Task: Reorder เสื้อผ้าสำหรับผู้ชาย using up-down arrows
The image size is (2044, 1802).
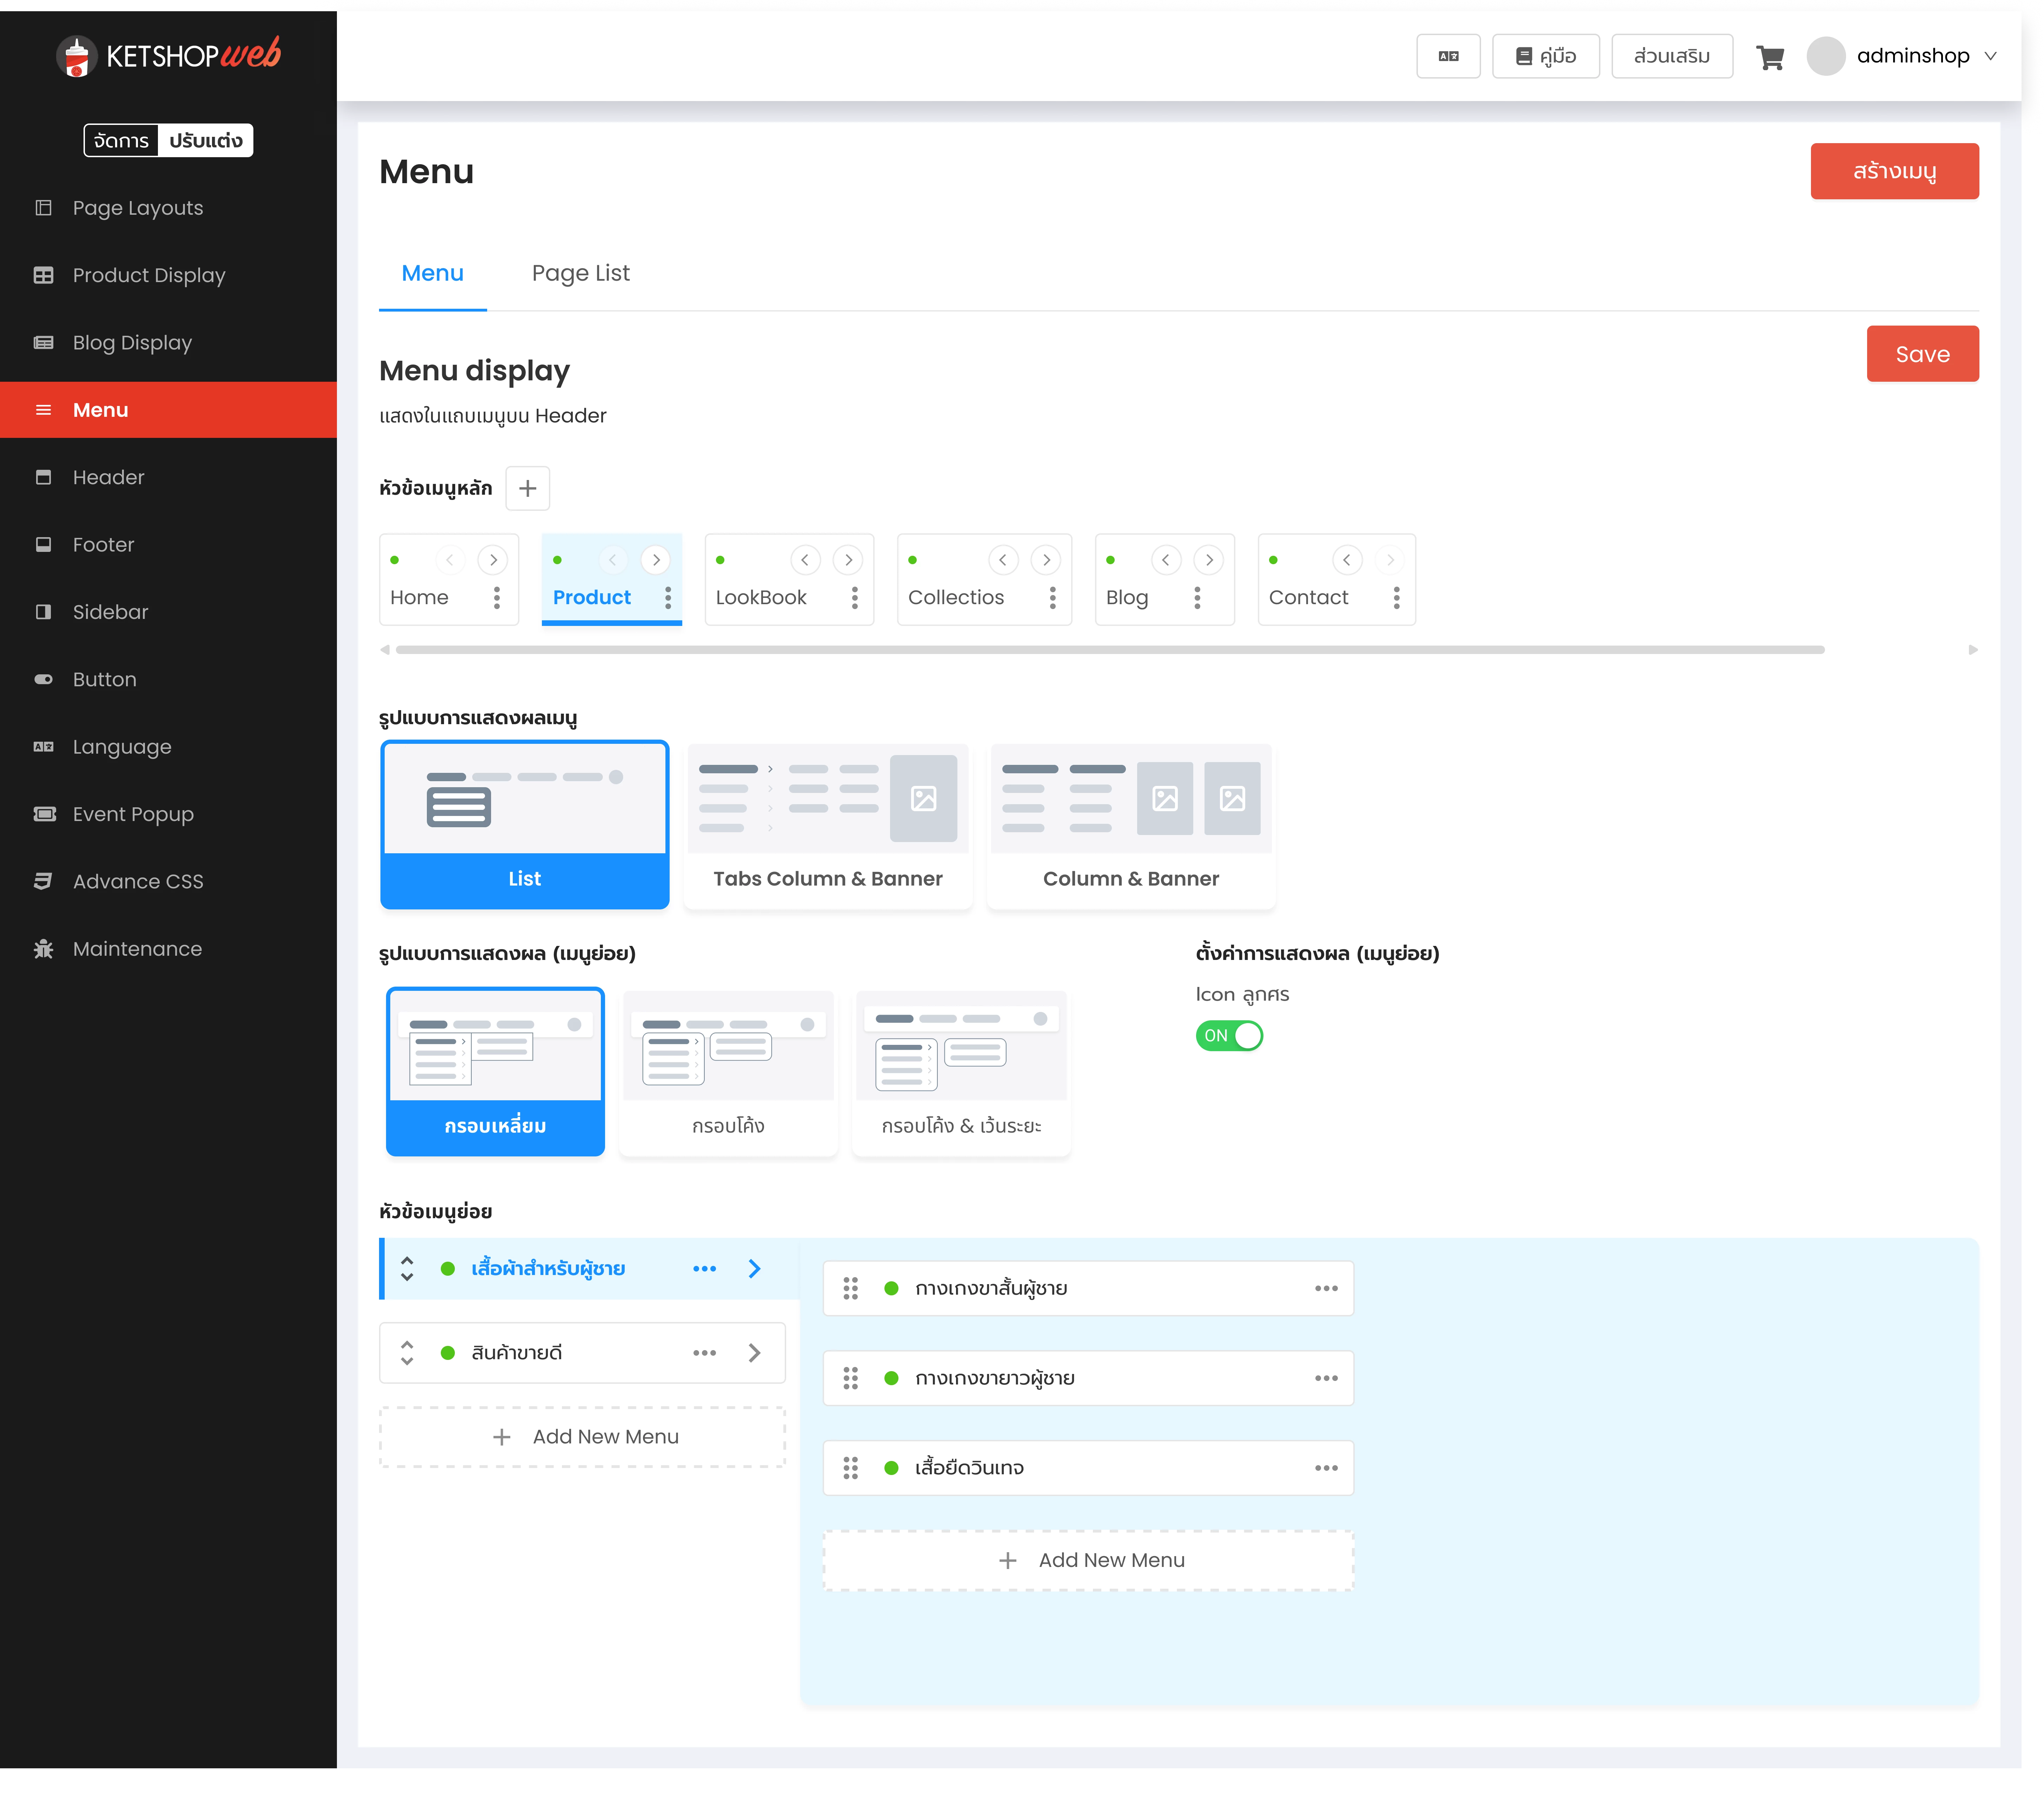Action: [x=407, y=1268]
